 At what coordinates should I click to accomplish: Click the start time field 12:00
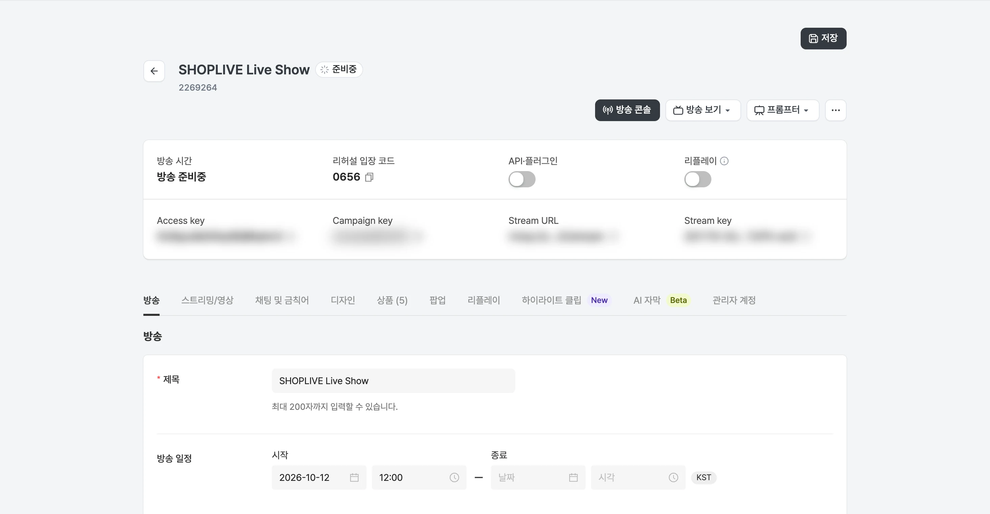tap(419, 477)
